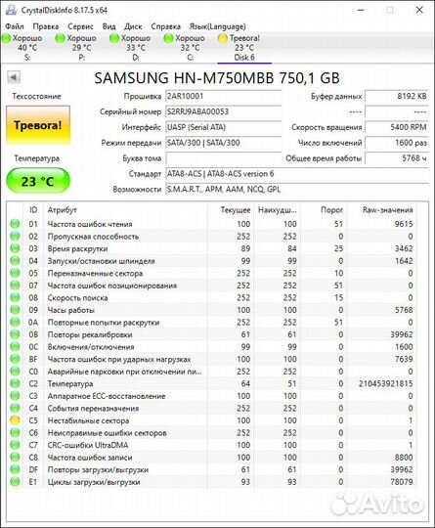Click status dot for attribute E1 load cycles
The height and width of the screenshot is (528, 435).
coord(15,481)
